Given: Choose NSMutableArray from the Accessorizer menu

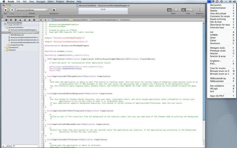Looking at the screenshot, I should coord(222,78).
